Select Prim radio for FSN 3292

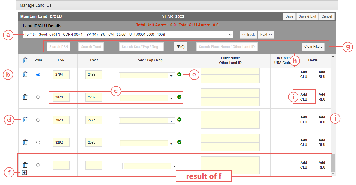[x=38, y=142]
